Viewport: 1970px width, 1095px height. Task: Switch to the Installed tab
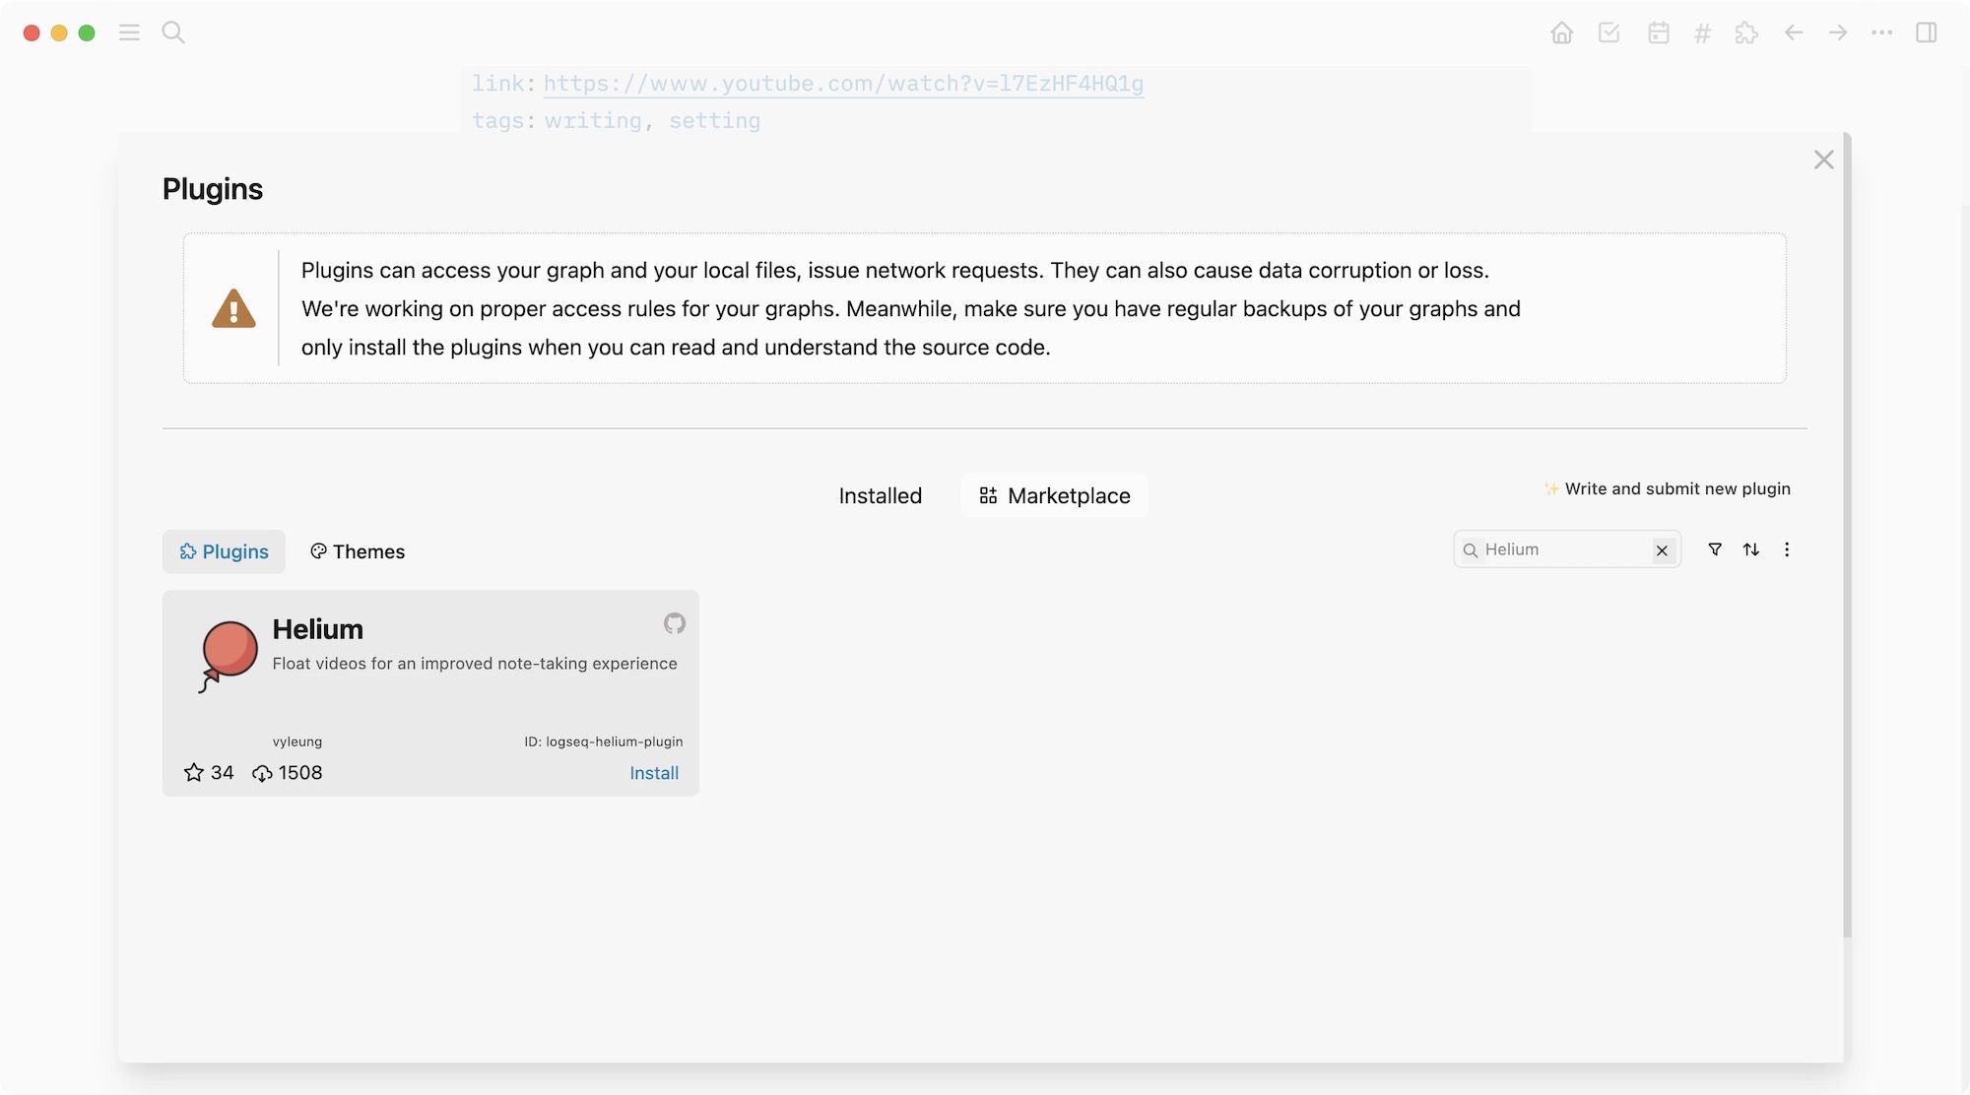(x=881, y=495)
